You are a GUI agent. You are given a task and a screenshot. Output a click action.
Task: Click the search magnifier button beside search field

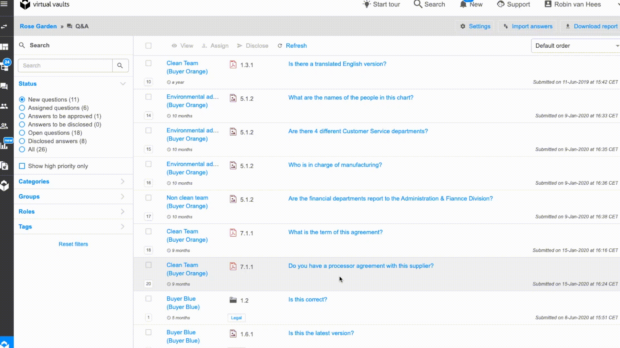tap(120, 66)
